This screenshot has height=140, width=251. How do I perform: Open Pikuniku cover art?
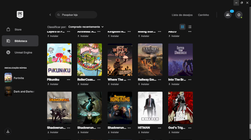59,60
